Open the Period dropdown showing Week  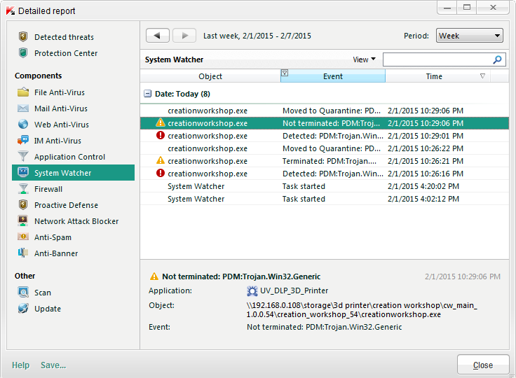(x=469, y=36)
